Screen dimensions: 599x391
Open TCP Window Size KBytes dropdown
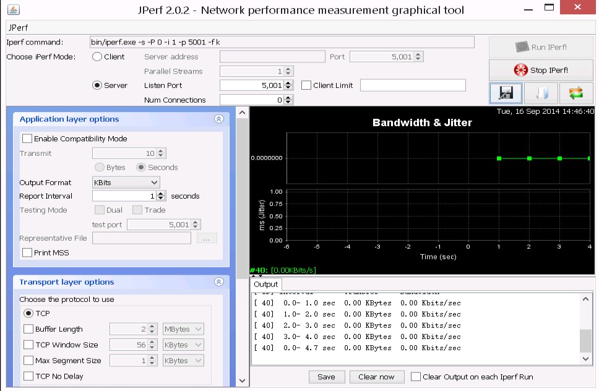[x=183, y=345]
